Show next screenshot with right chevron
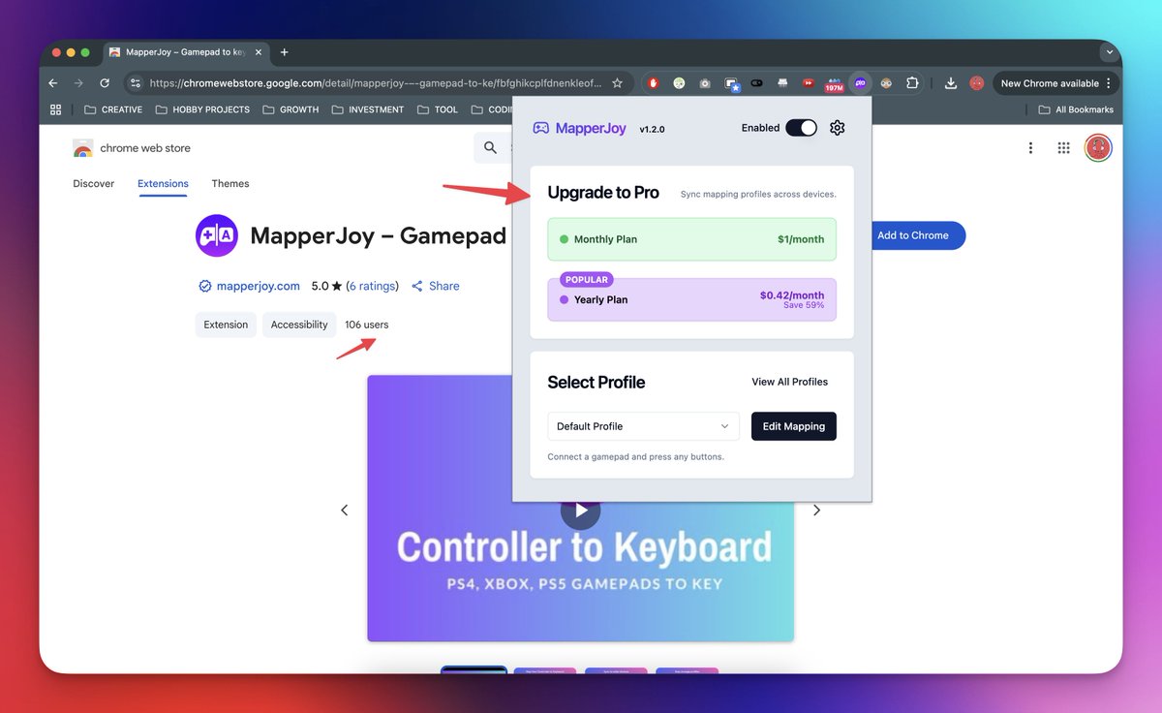Screen dimensions: 1162x713 point(816,510)
